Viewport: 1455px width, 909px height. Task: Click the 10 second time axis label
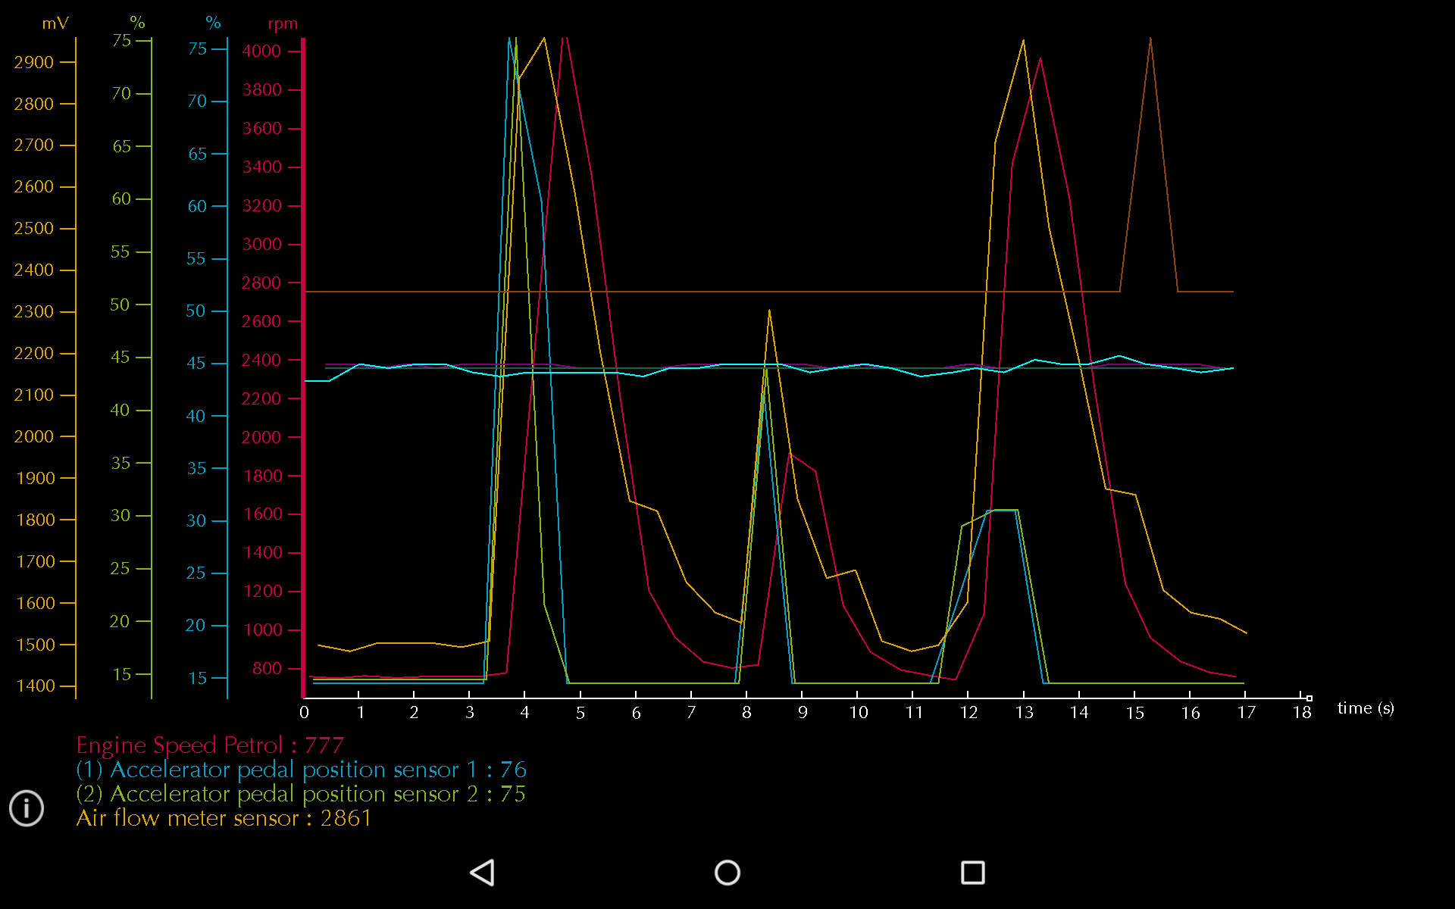pos(859,713)
